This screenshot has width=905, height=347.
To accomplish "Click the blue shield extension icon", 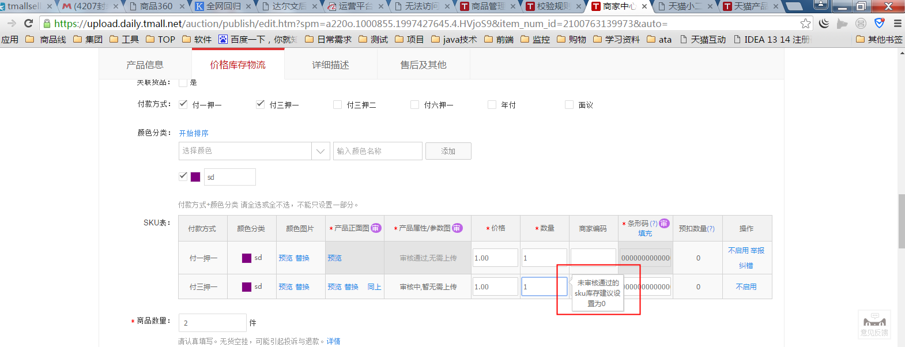I will pyautogui.click(x=879, y=24).
